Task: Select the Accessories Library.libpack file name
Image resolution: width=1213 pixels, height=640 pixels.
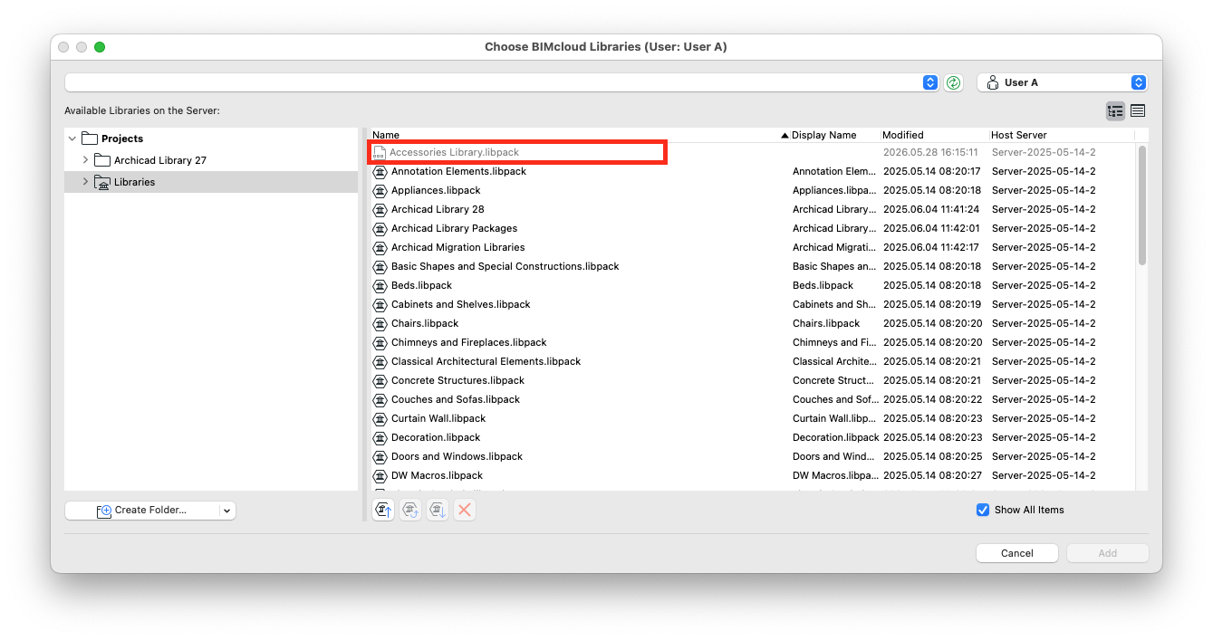Action: [454, 153]
